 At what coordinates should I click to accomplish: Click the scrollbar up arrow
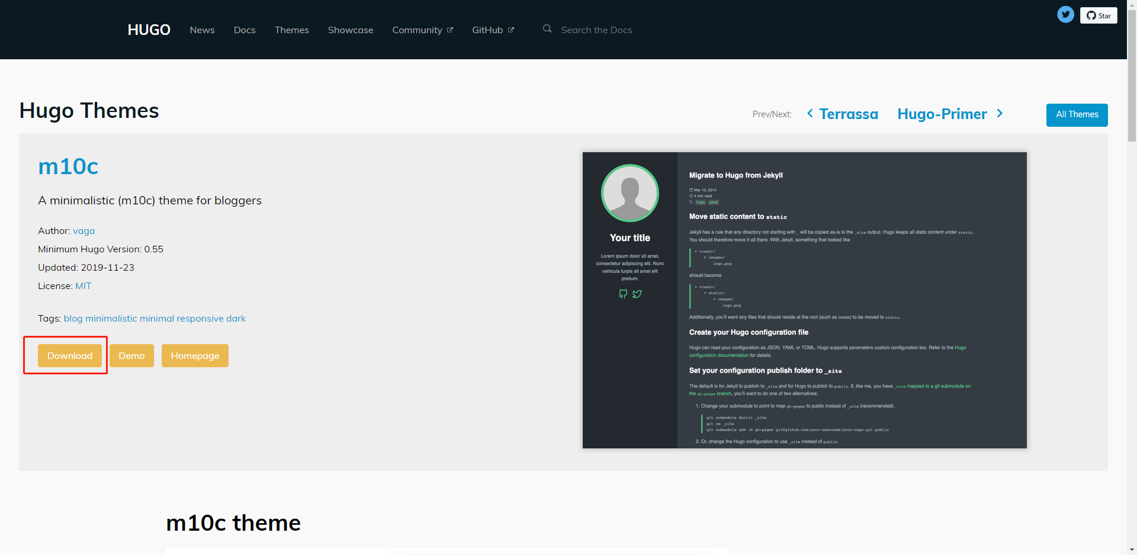1132,5
